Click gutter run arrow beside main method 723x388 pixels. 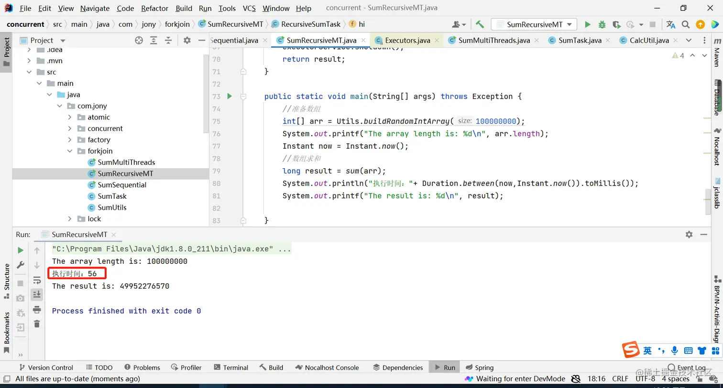(230, 97)
